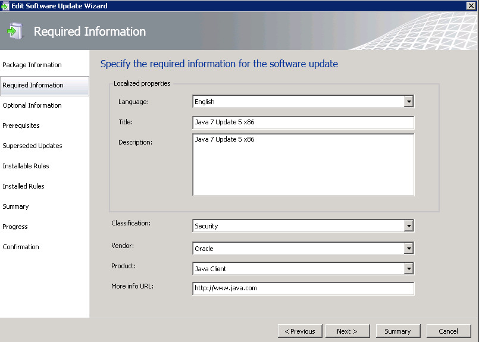Expand the Classification dropdown arrow
The height and width of the screenshot is (342, 479).
pos(408,226)
